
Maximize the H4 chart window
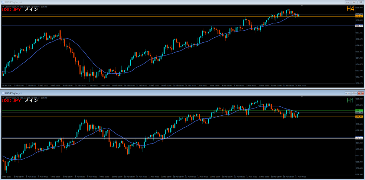(354, 2)
